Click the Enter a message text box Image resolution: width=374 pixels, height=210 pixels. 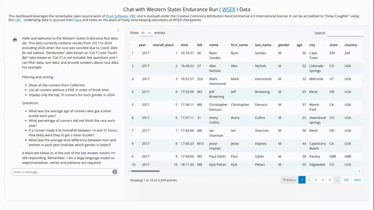(61, 172)
